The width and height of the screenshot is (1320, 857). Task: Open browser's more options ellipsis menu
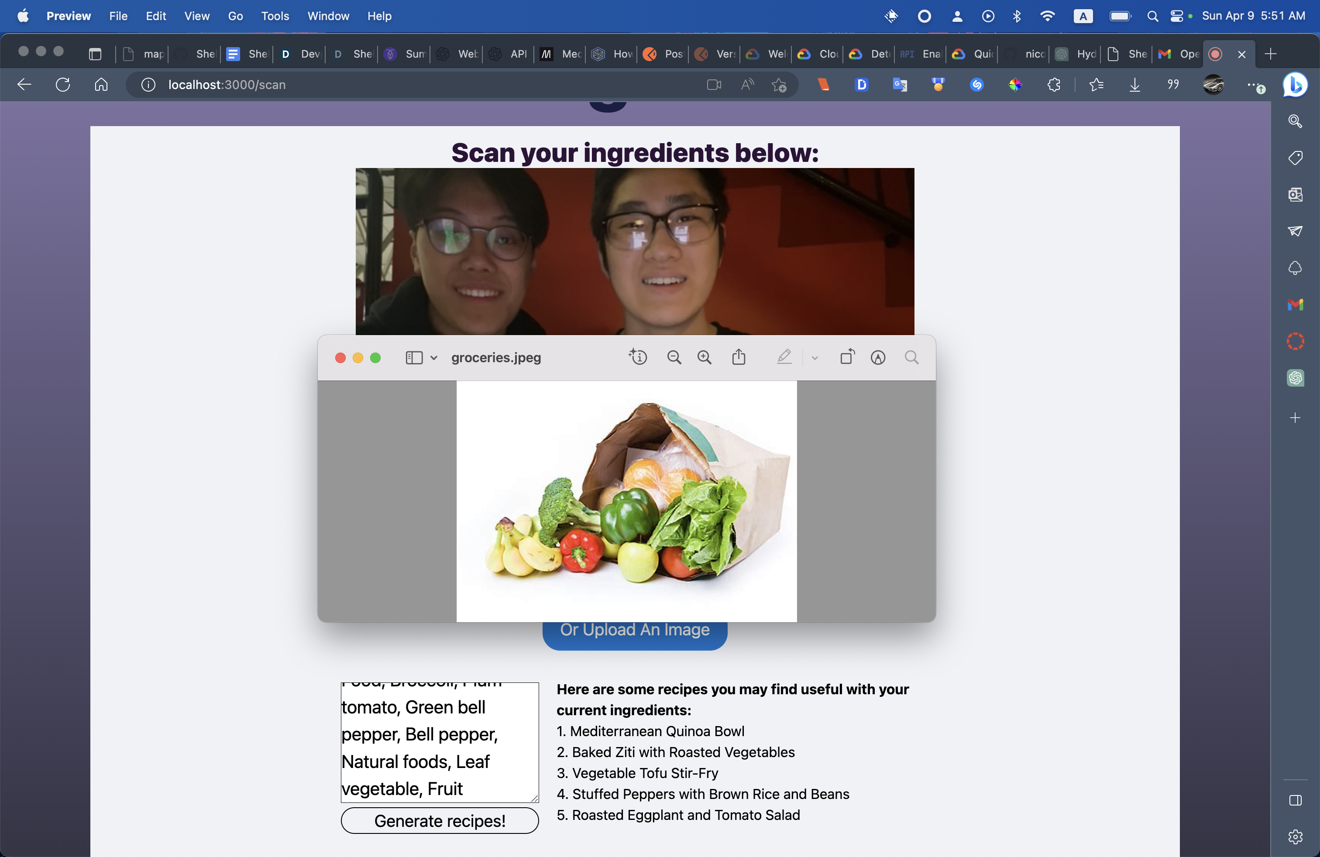(1252, 85)
